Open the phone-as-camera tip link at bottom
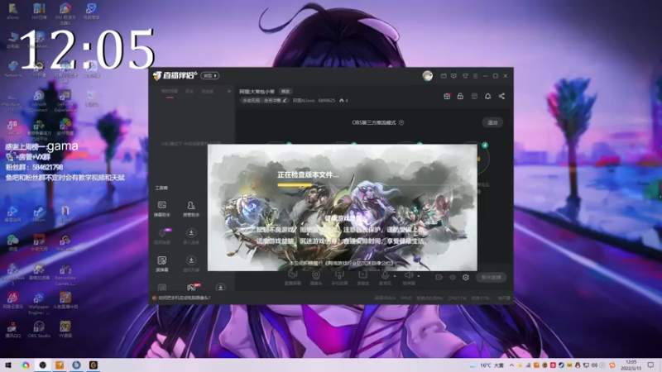 pyautogui.click(x=184, y=298)
